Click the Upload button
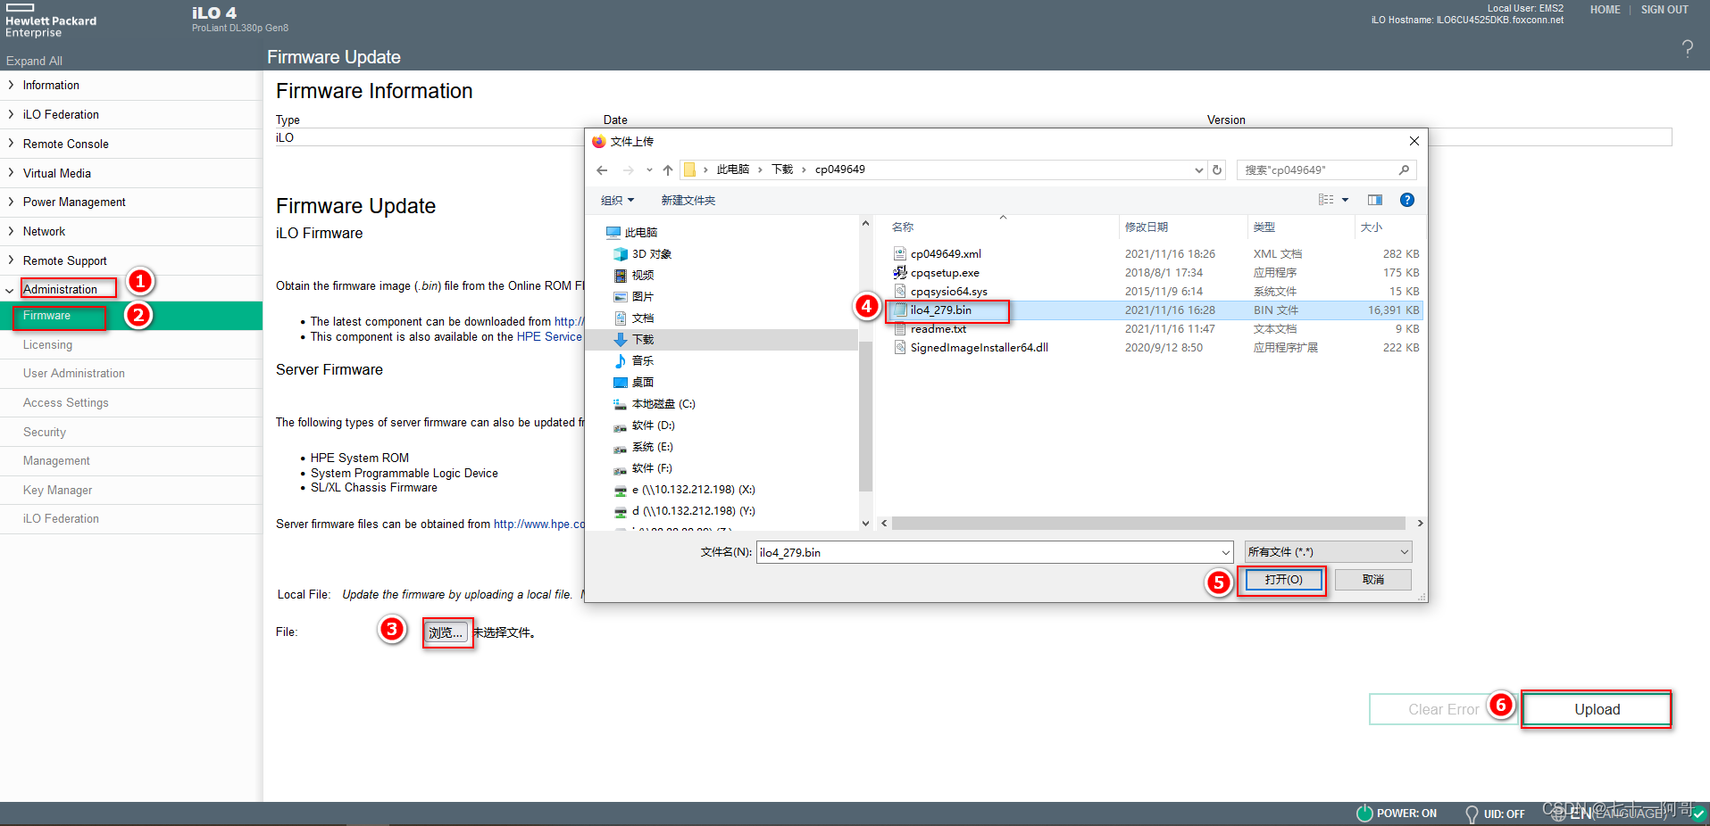This screenshot has height=826, width=1710. click(x=1596, y=709)
